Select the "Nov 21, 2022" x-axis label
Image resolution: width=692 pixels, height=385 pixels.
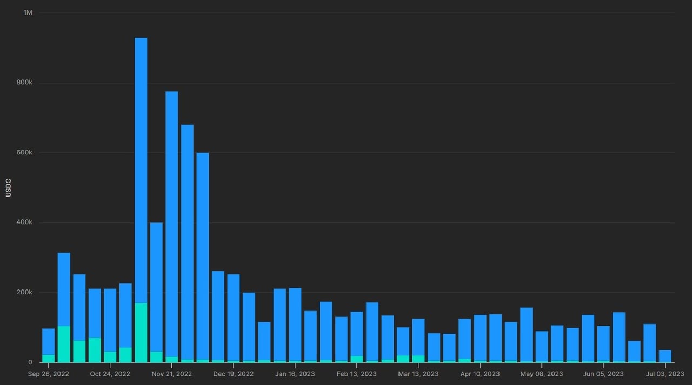[x=172, y=374]
